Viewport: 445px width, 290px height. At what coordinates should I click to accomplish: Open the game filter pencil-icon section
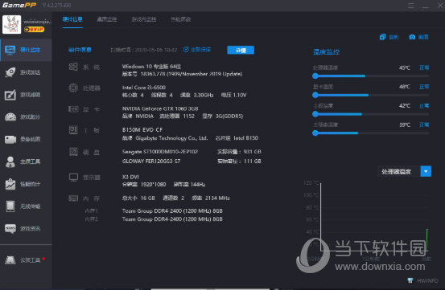click(26, 95)
